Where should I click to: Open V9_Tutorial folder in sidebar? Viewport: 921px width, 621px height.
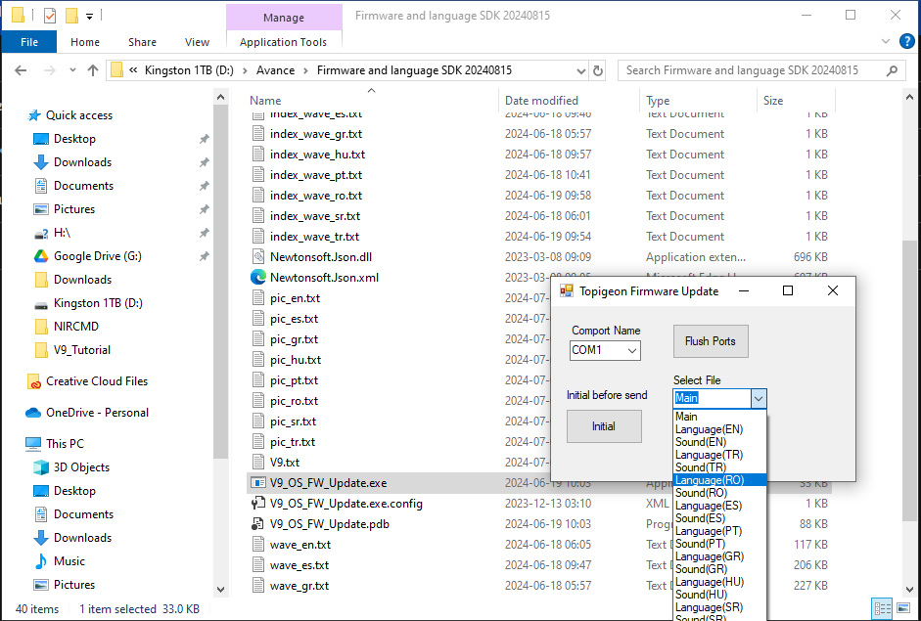(x=81, y=350)
